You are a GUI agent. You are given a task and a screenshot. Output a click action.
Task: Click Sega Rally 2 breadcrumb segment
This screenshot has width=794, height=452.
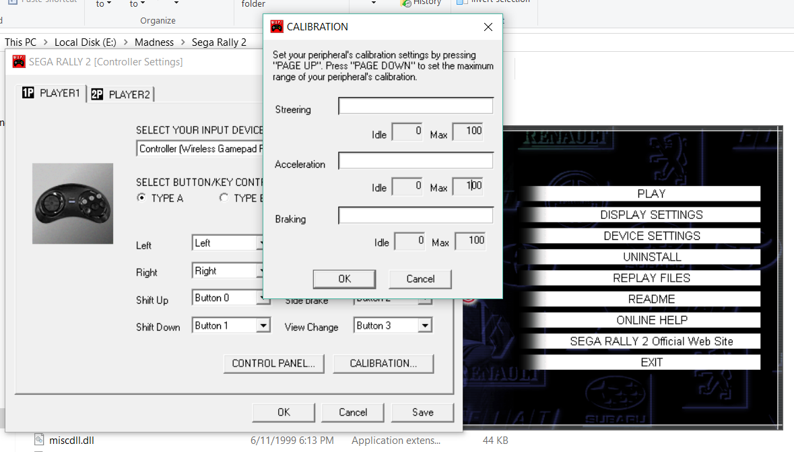[219, 42]
